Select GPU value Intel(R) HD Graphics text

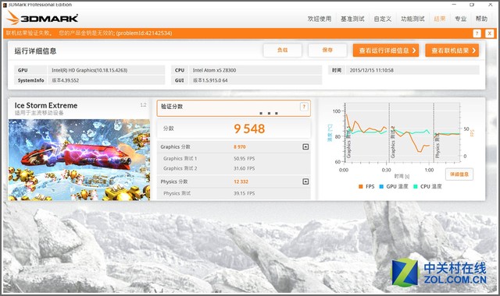click(89, 70)
